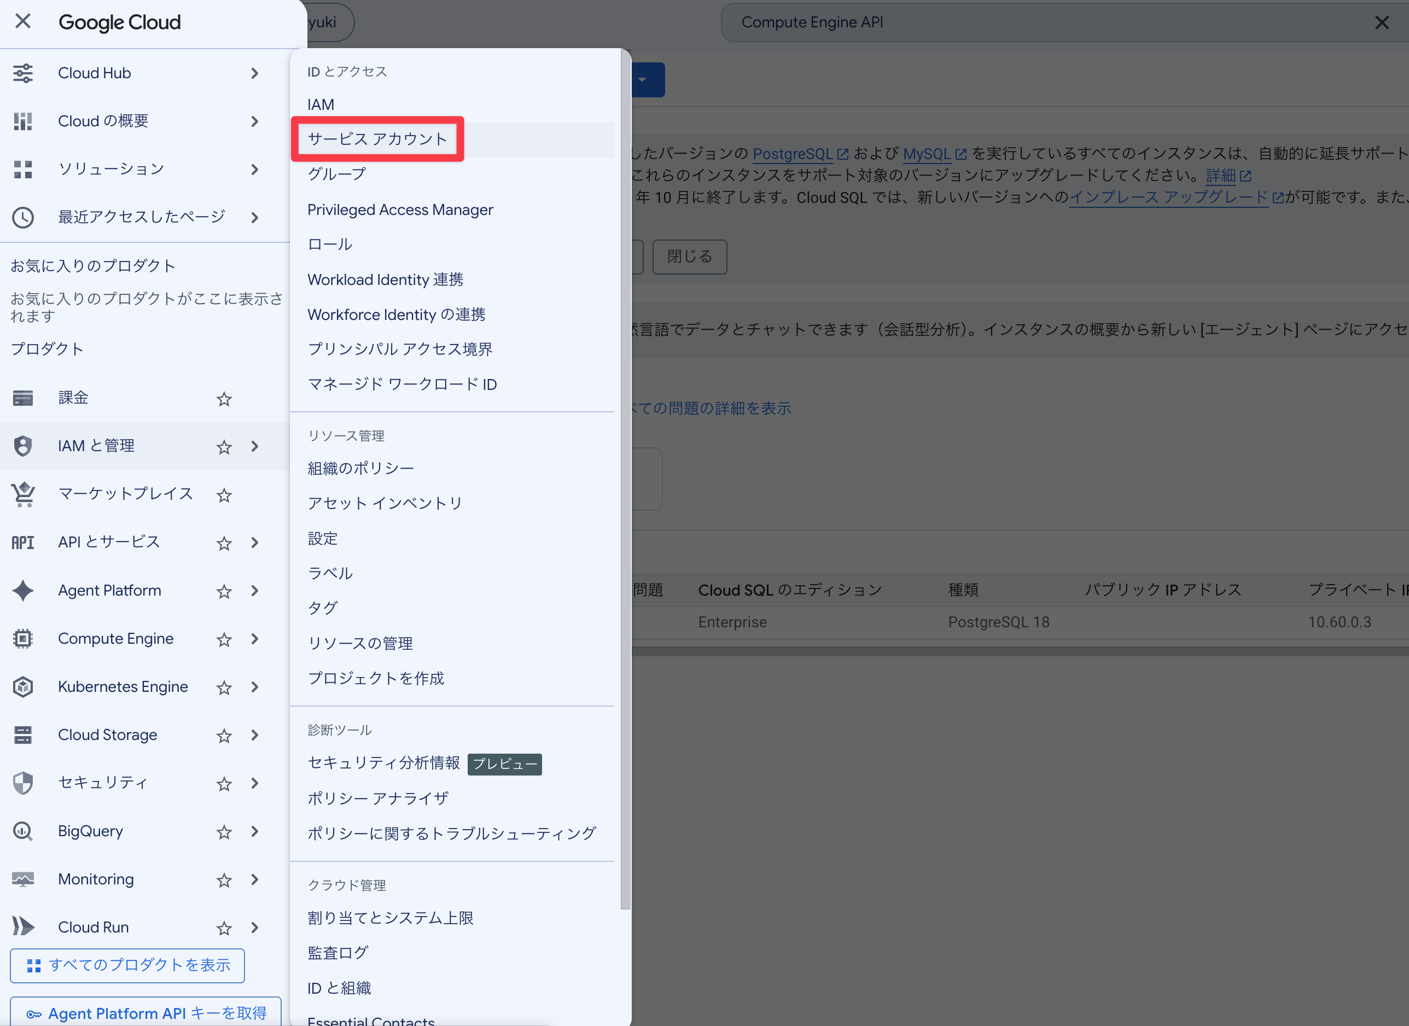The image size is (1409, 1026).
Task: Expand the Compute Engine submenu arrow
Action: [x=255, y=638]
